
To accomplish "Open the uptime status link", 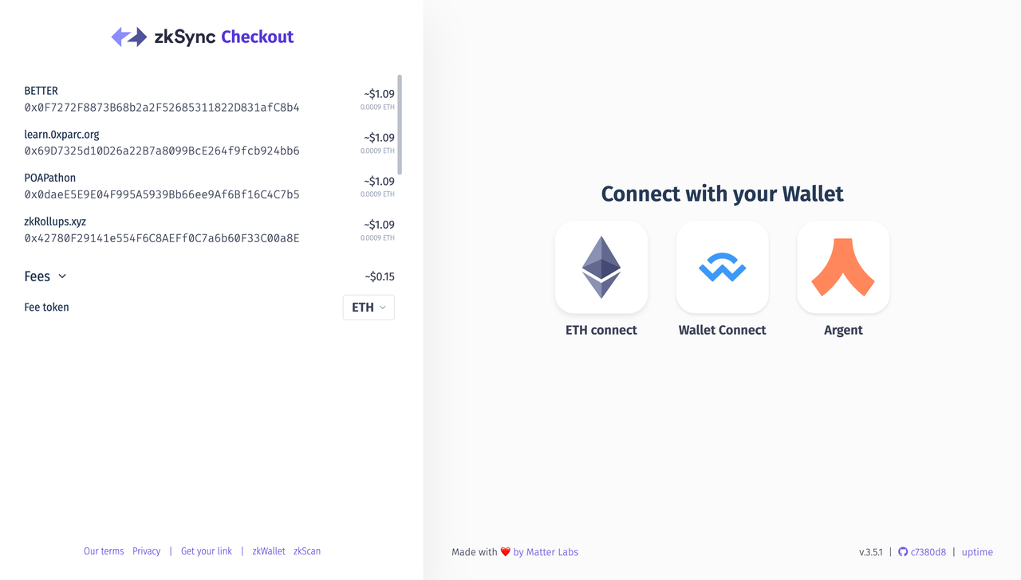I will click(977, 552).
